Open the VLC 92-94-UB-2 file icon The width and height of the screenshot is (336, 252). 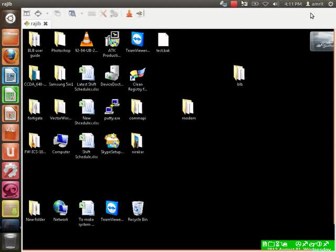[x=86, y=42]
